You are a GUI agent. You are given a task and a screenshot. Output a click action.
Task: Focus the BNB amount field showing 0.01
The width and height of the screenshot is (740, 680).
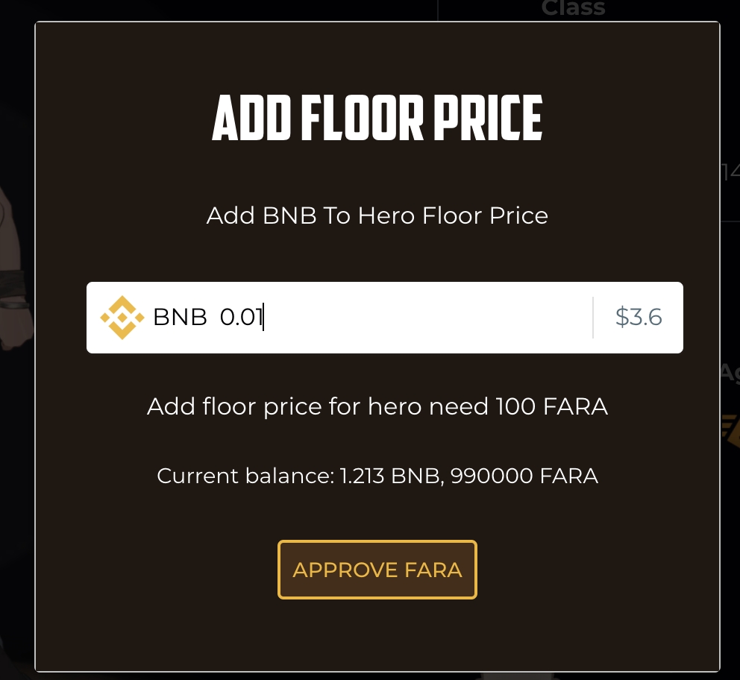(242, 318)
